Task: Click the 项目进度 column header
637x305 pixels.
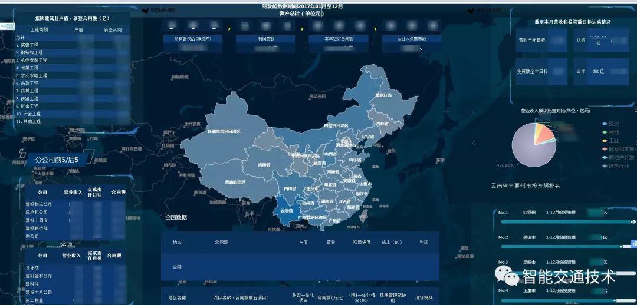Action: coord(362,243)
